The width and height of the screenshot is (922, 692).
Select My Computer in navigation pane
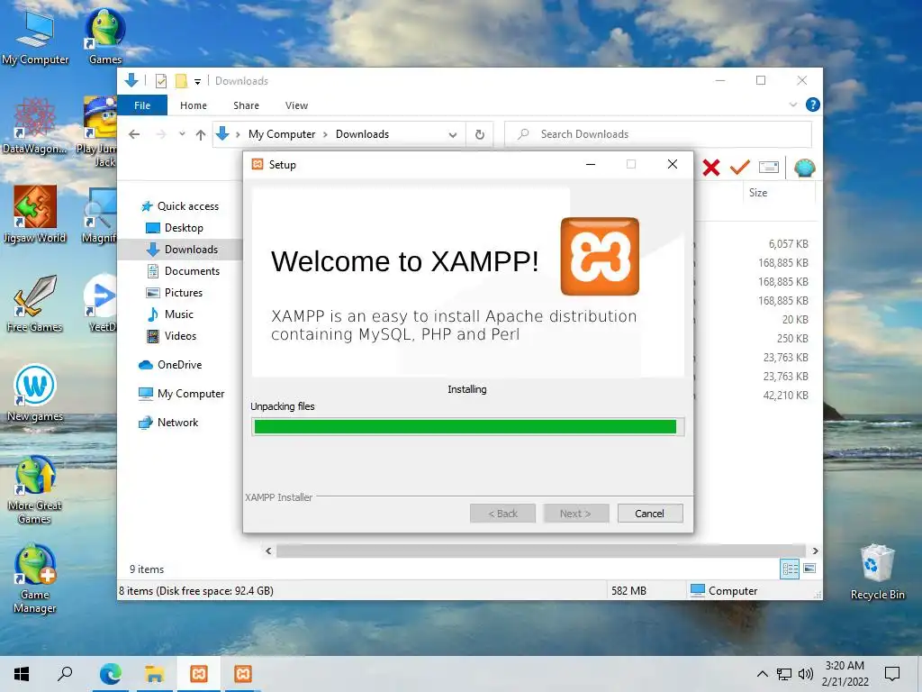click(181, 394)
